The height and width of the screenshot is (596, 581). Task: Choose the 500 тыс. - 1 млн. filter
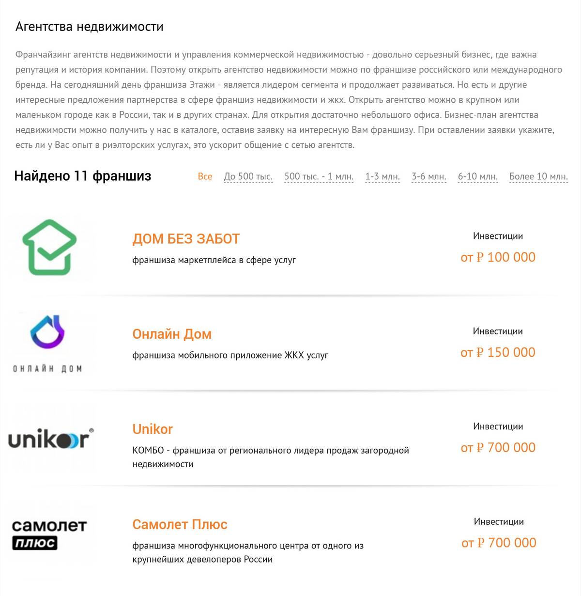pyautogui.click(x=319, y=176)
